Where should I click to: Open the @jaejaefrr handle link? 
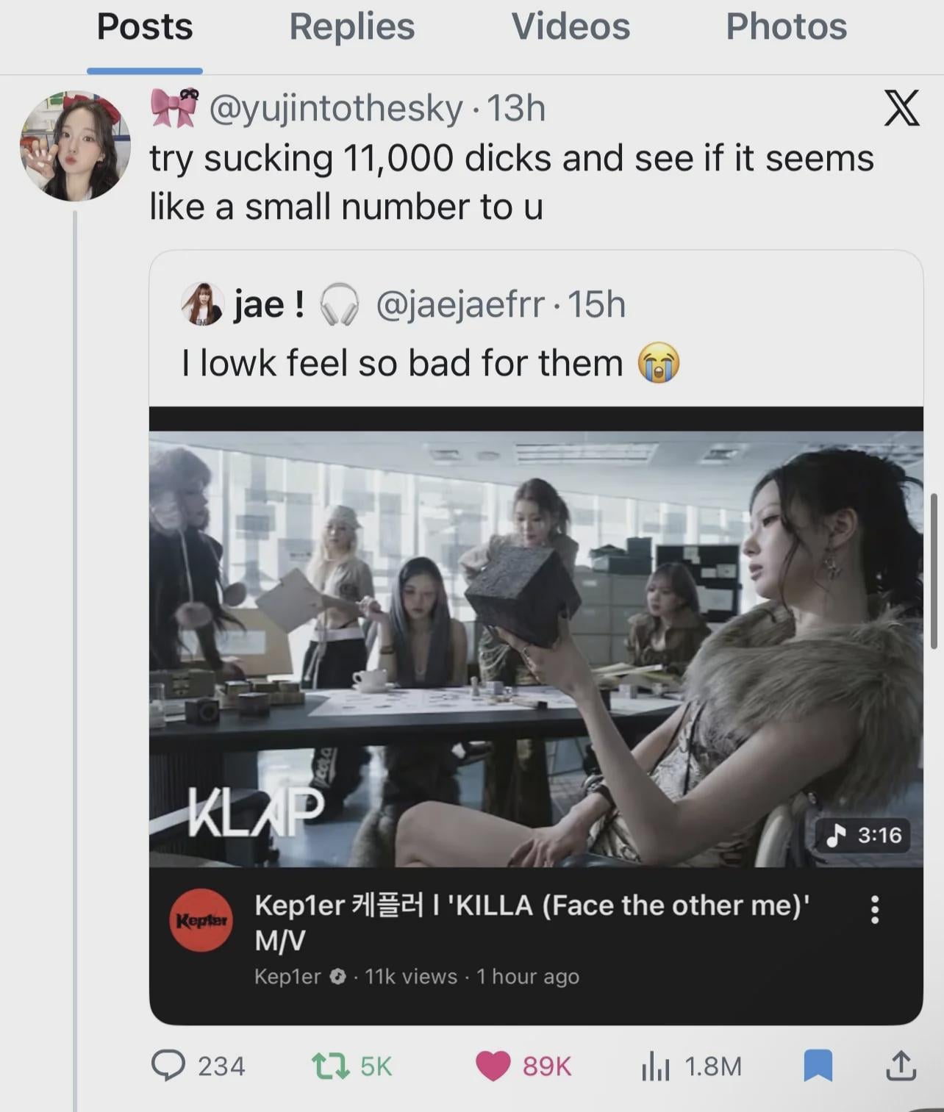pos(460,304)
